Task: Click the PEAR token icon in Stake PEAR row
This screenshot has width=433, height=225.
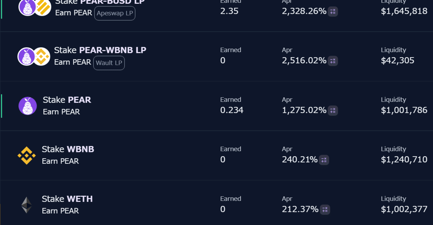Action: pyautogui.click(x=28, y=106)
